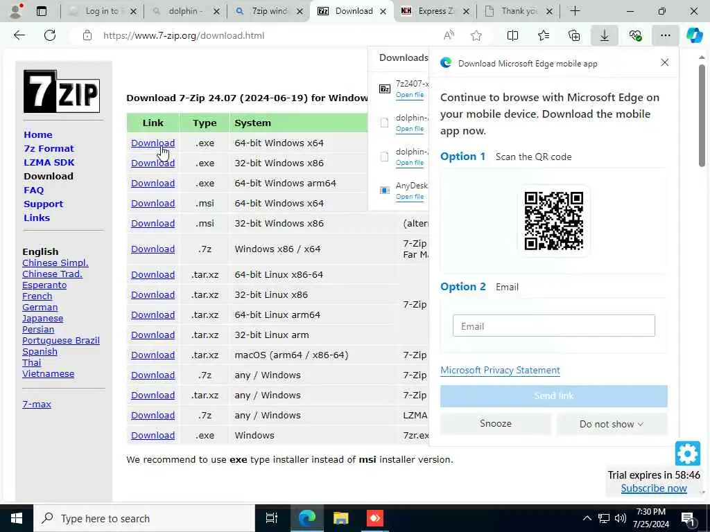Switch language to Chinese Simpl.
710x532 pixels.
(x=55, y=263)
